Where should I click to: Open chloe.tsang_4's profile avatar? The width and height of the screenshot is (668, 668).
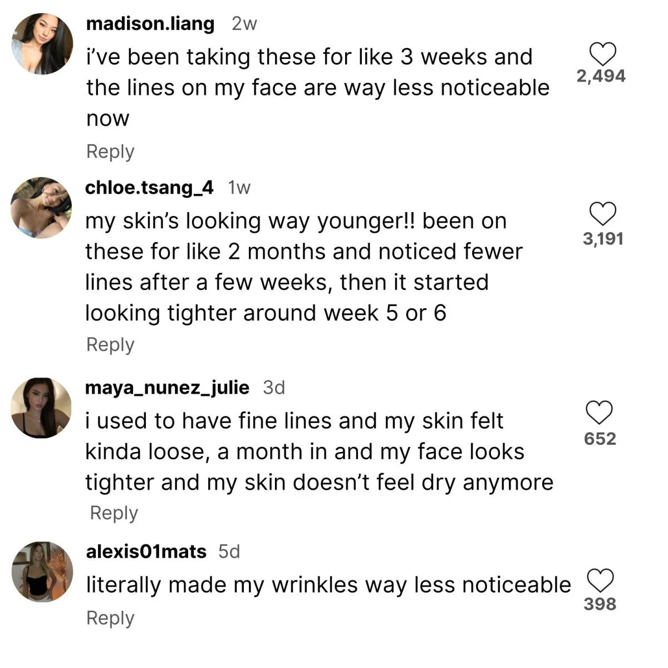(42, 208)
